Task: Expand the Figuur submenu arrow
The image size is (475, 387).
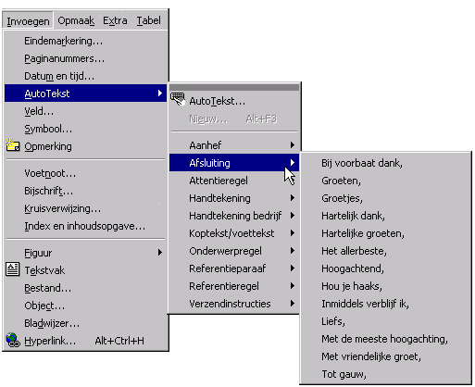Action: coord(160,253)
